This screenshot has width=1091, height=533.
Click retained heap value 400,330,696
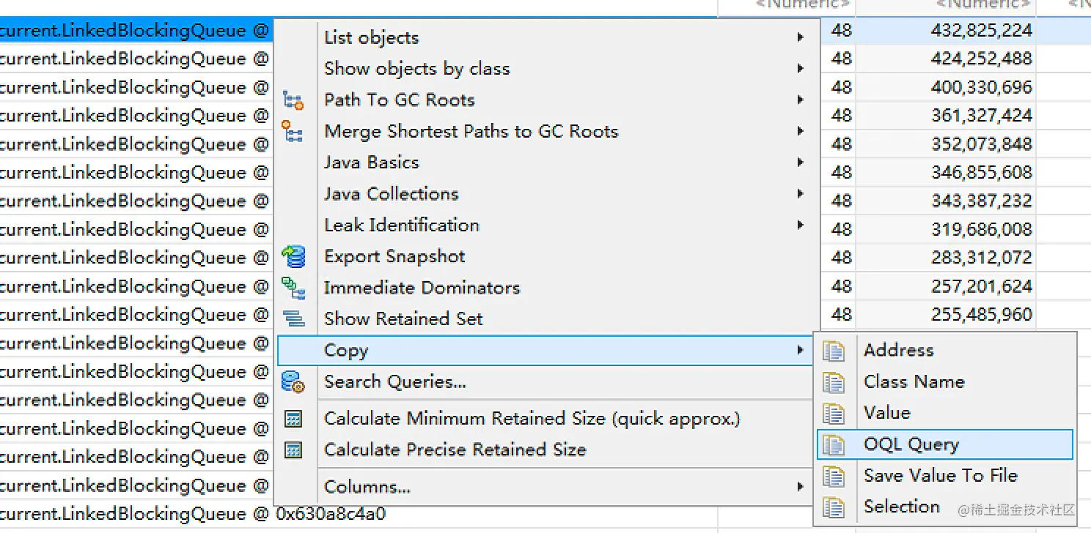[x=982, y=88]
